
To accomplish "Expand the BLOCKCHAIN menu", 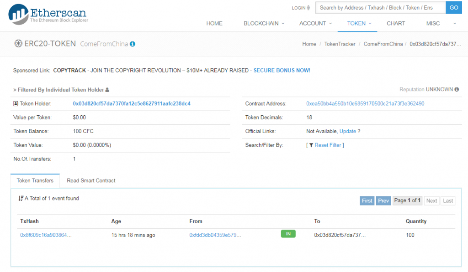I will 264,24.
